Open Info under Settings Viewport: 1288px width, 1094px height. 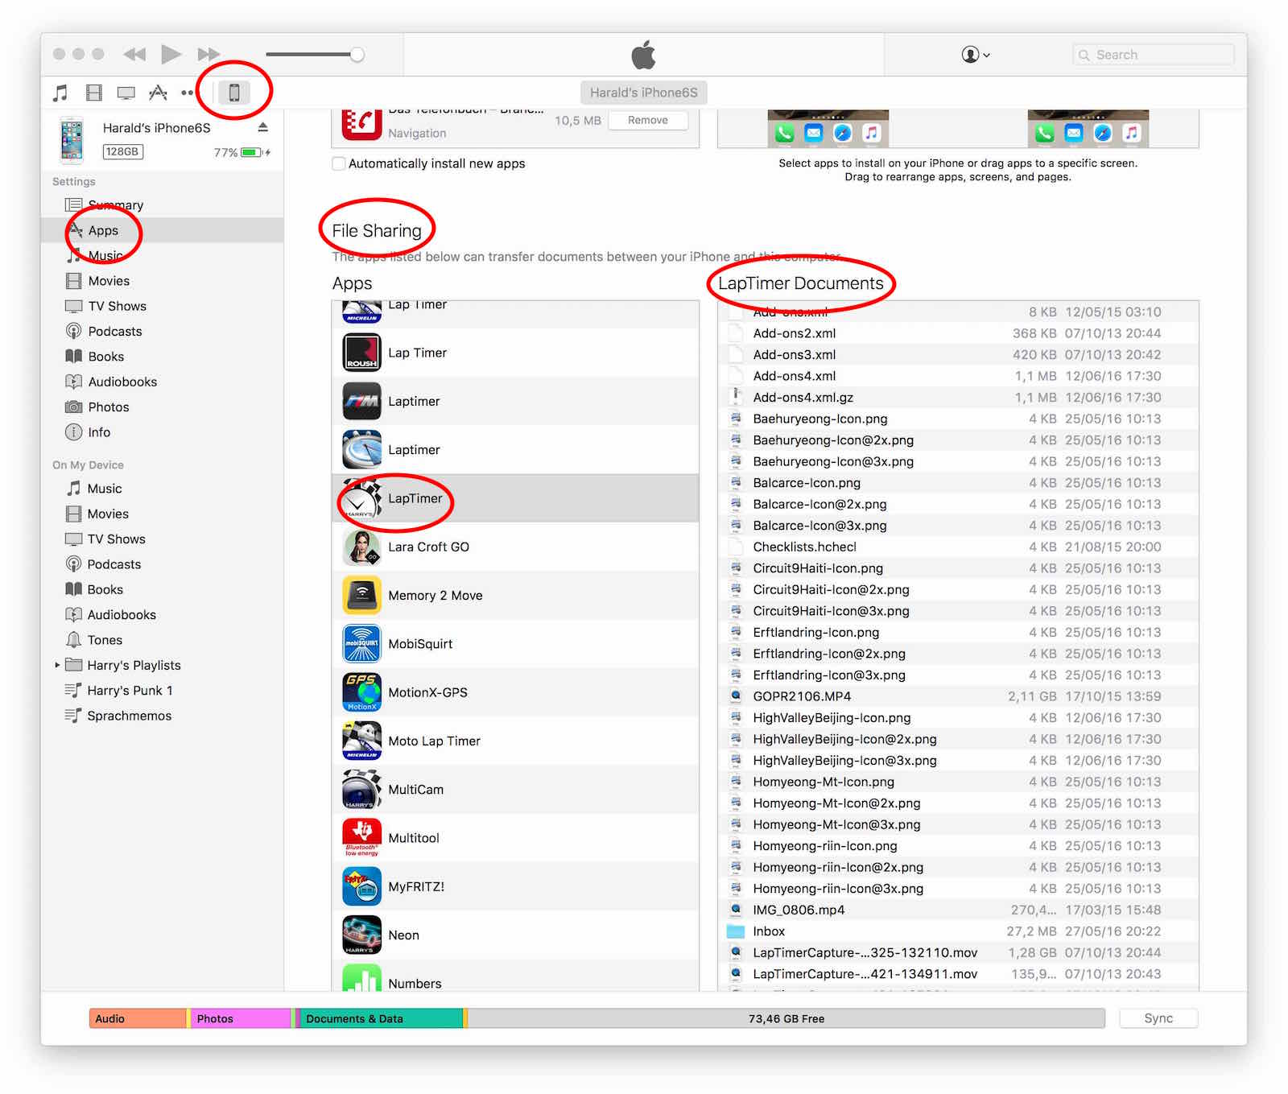[x=162, y=432]
